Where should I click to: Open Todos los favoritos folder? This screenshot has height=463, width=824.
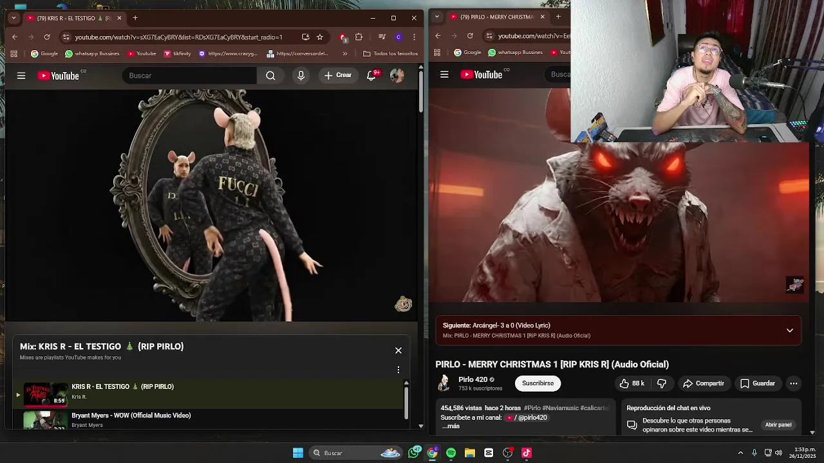pos(390,53)
